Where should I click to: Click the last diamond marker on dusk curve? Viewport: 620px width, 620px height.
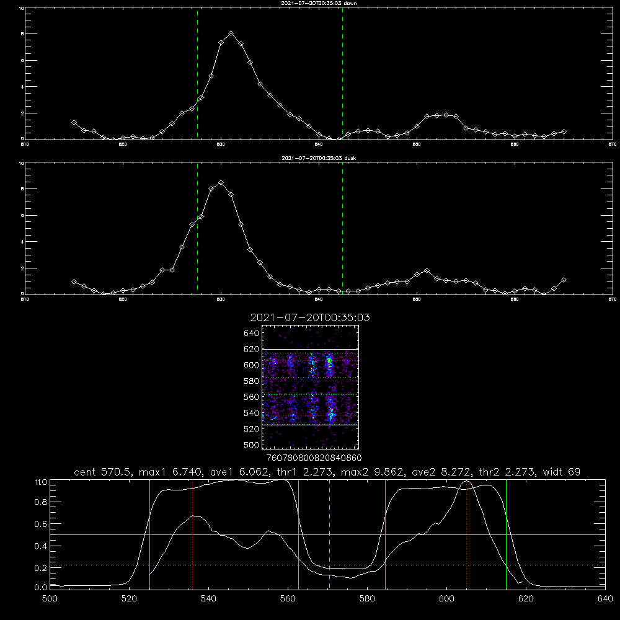(564, 280)
